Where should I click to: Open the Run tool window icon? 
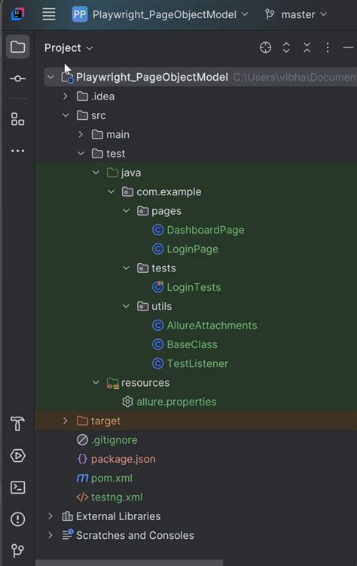pos(17,455)
